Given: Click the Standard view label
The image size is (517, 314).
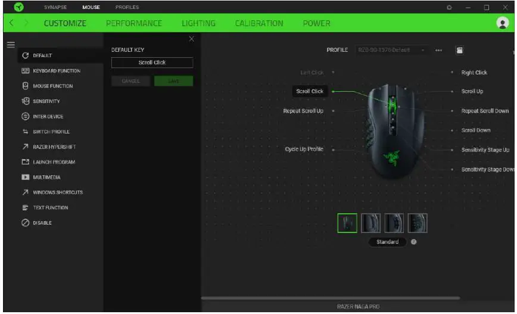Looking at the screenshot, I should [387, 242].
